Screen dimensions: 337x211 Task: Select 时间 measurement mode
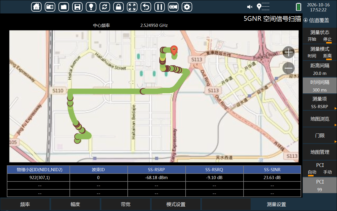(312, 56)
